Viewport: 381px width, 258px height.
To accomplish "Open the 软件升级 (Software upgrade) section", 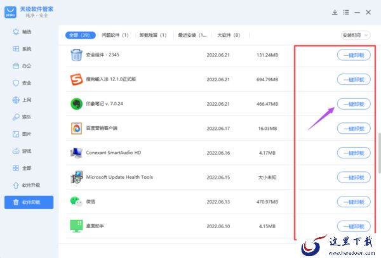I will click(26, 185).
